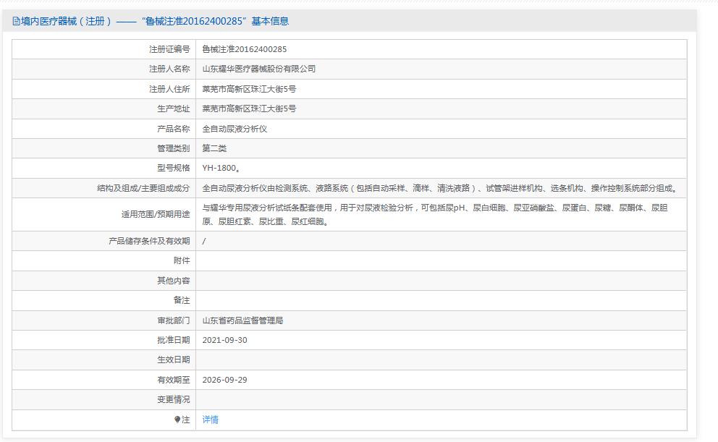
Task: Click the 变更情况 label
Action: (x=174, y=399)
